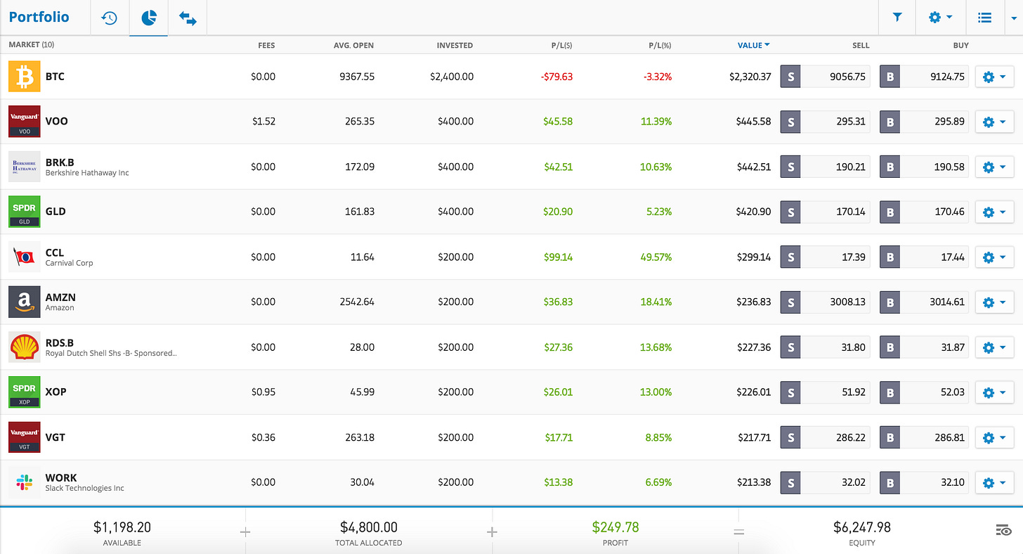
Task: Click the Slack Technologies logo
Action: click(x=25, y=482)
